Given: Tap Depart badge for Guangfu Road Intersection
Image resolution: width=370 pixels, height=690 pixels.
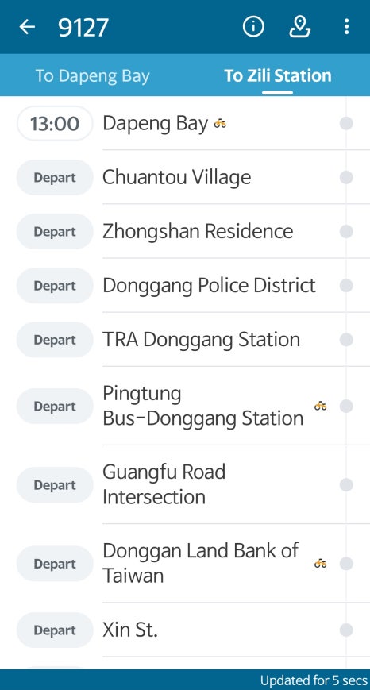Looking at the screenshot, I should point(55,485).
